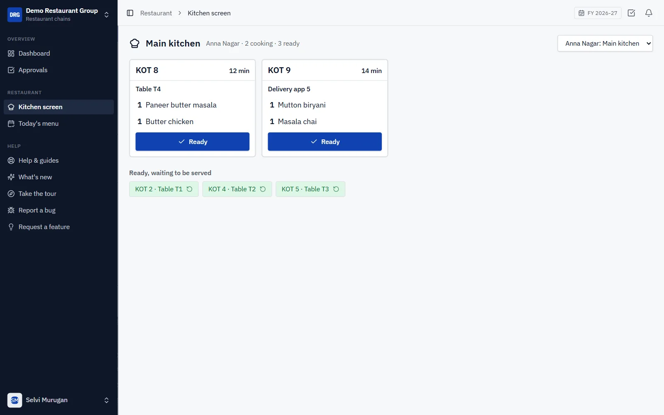Select Kitchen screen in sidebar
The height and width of the screenshot is (415, 664).
[59, 107]
